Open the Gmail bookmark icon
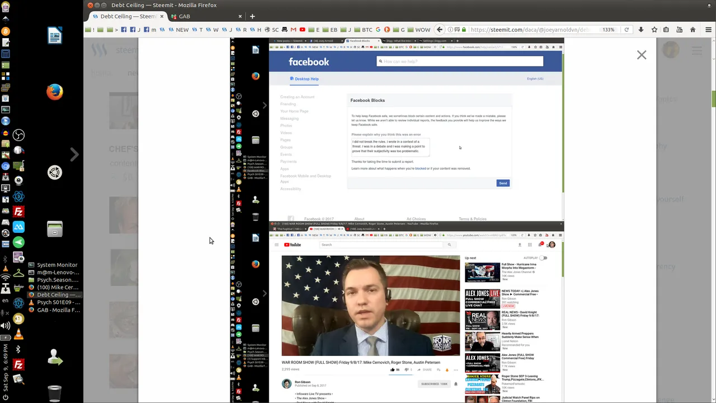The height and width of the screenshot is (403, 716). 293,30
